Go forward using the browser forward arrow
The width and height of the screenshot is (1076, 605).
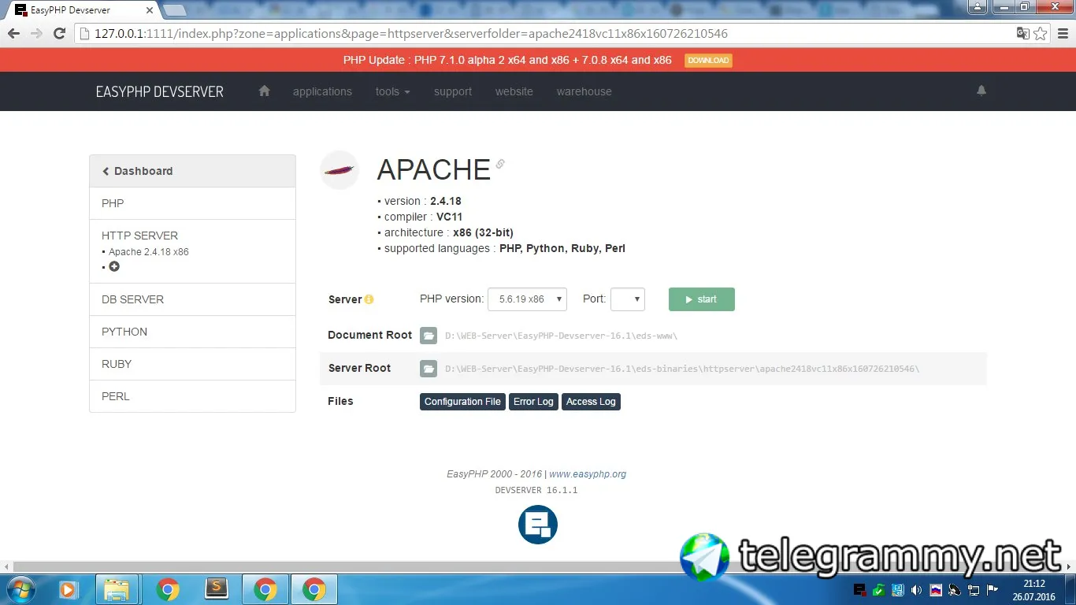[x=36, y=34]
